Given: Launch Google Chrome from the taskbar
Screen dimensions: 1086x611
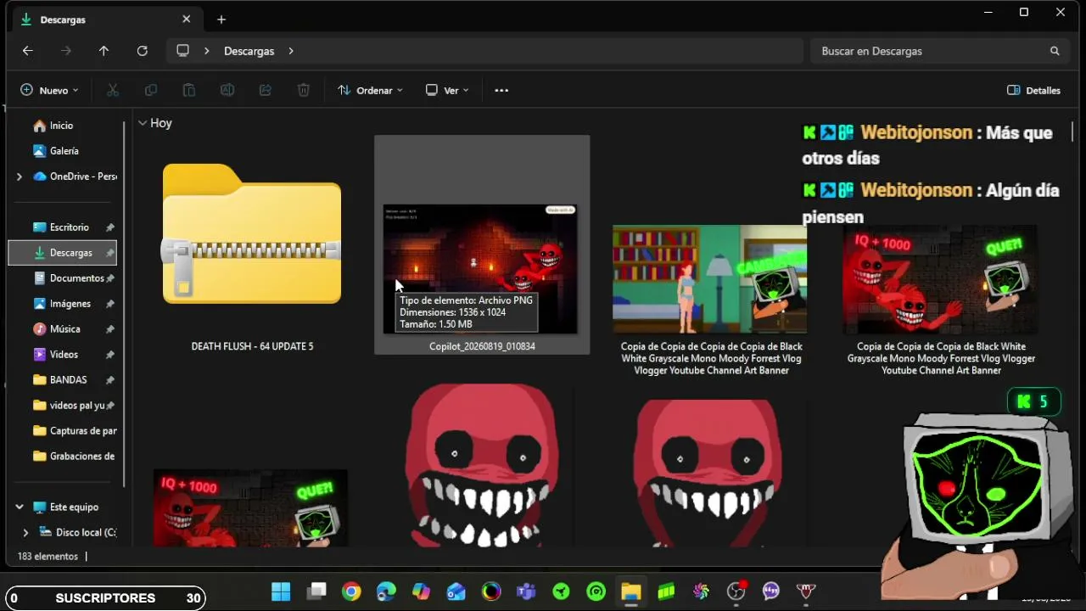Looking at the screenshot, I should pos(351,591).
